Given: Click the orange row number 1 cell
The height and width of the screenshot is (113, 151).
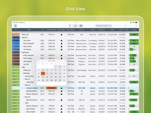Looking at the screenshot, I should 16,35.
